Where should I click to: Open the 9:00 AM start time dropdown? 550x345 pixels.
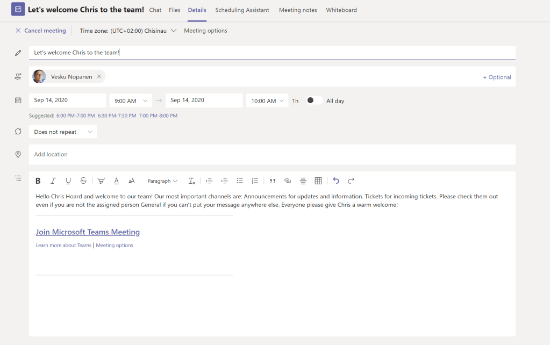point(131,100)
